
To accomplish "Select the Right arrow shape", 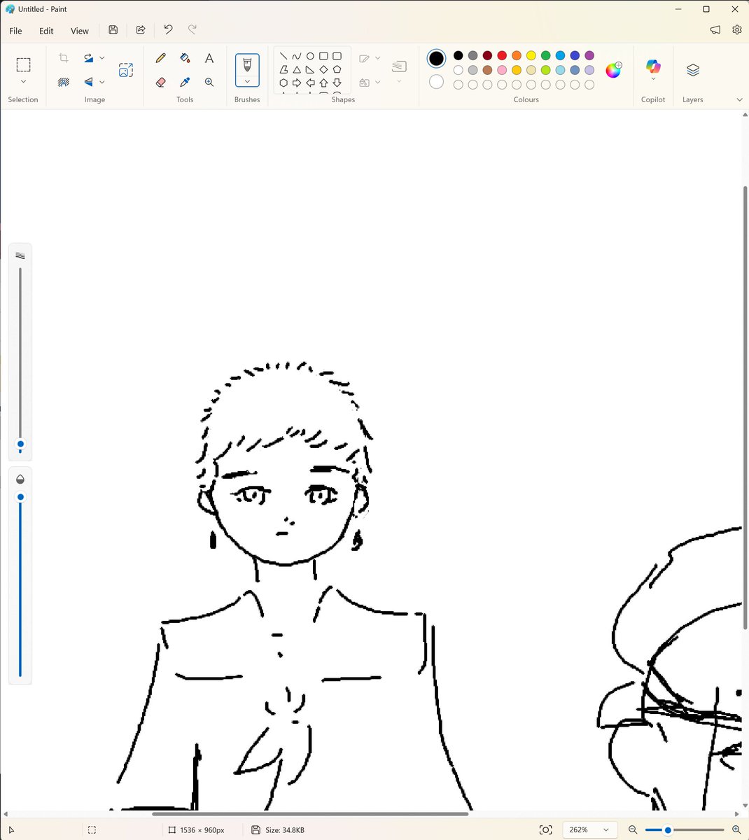I will coord(297,83).
